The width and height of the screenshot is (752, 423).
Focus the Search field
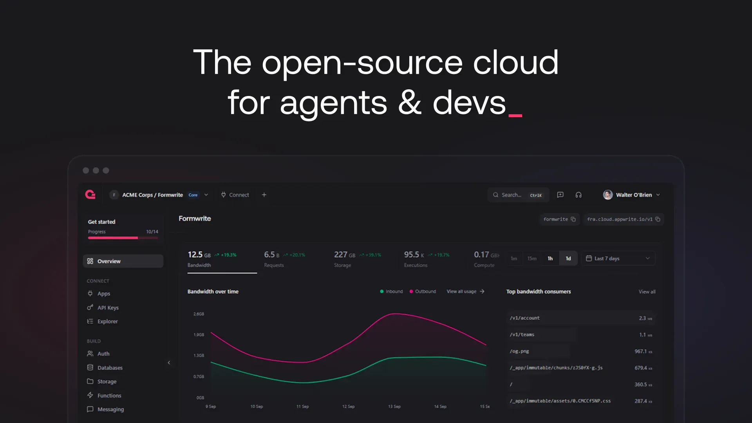pos(518,195)
